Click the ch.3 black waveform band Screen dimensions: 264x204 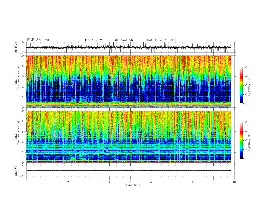point(129,171)
